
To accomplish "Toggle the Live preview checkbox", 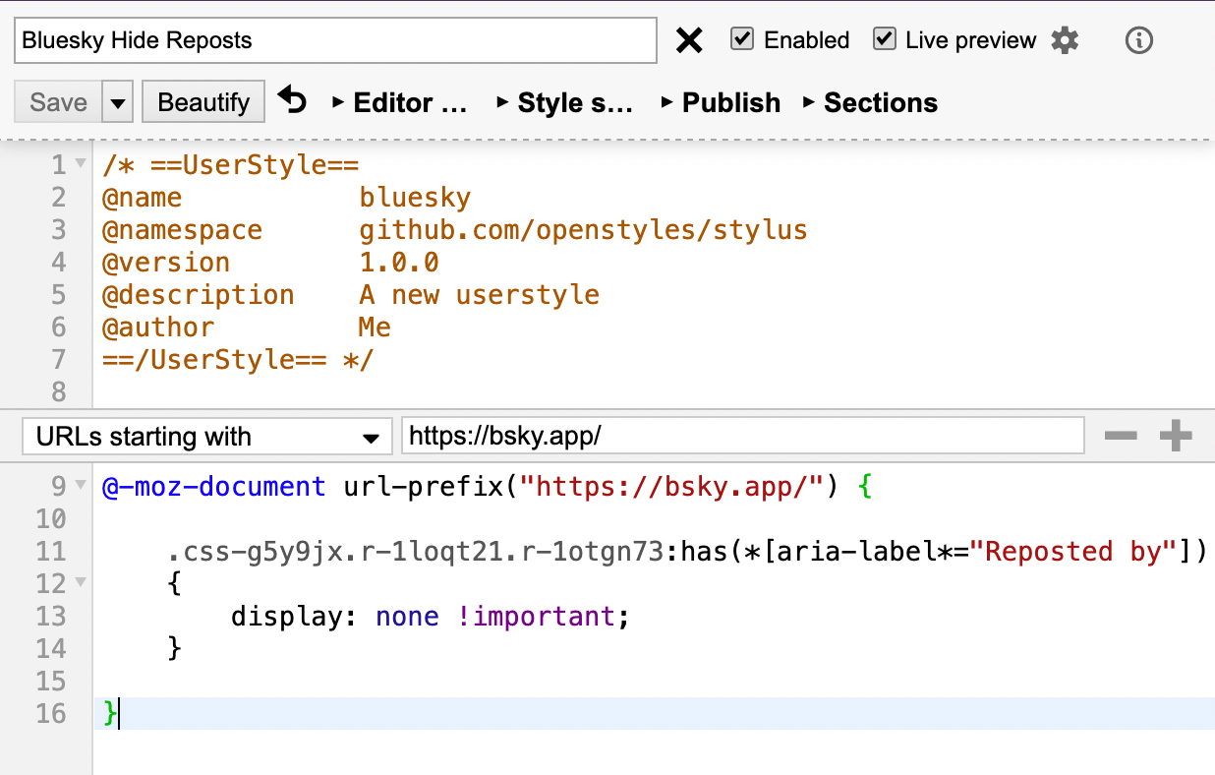I will click(885, 39).
